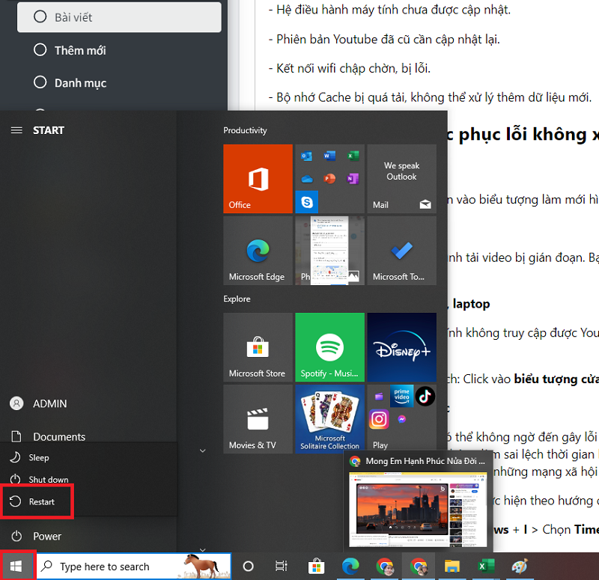Launch Skype from the Productivity tiles
The width and height of the screenshot is (599, 580).
point(307,201)
